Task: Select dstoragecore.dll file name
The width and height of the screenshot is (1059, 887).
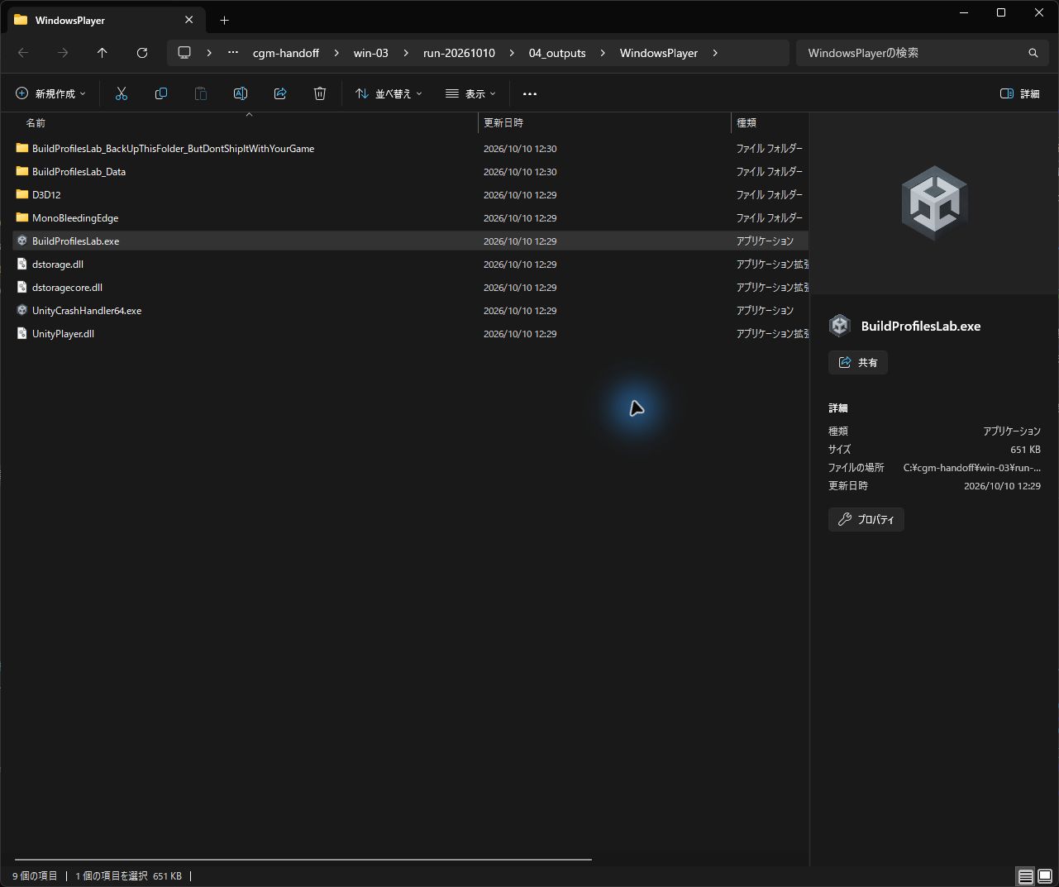Action: click(x=67, y=287)
